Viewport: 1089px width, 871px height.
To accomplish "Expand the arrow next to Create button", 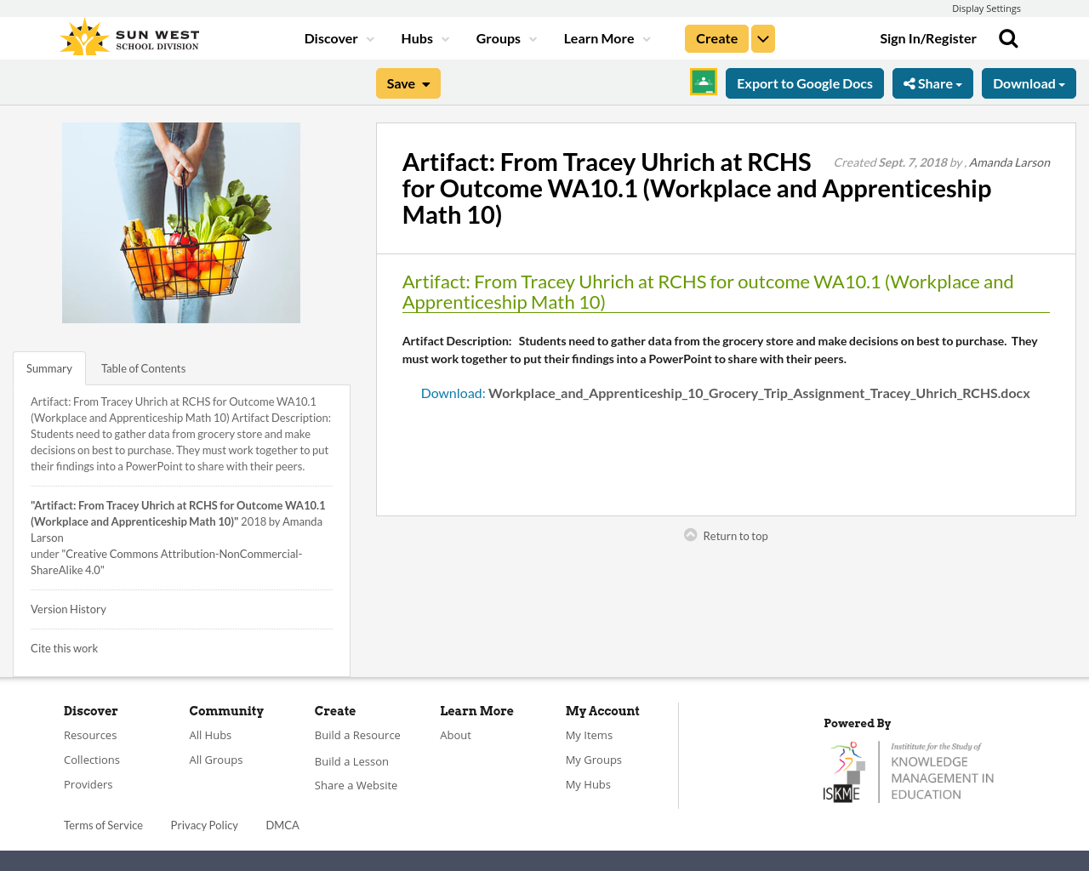I will pos(763,39).
